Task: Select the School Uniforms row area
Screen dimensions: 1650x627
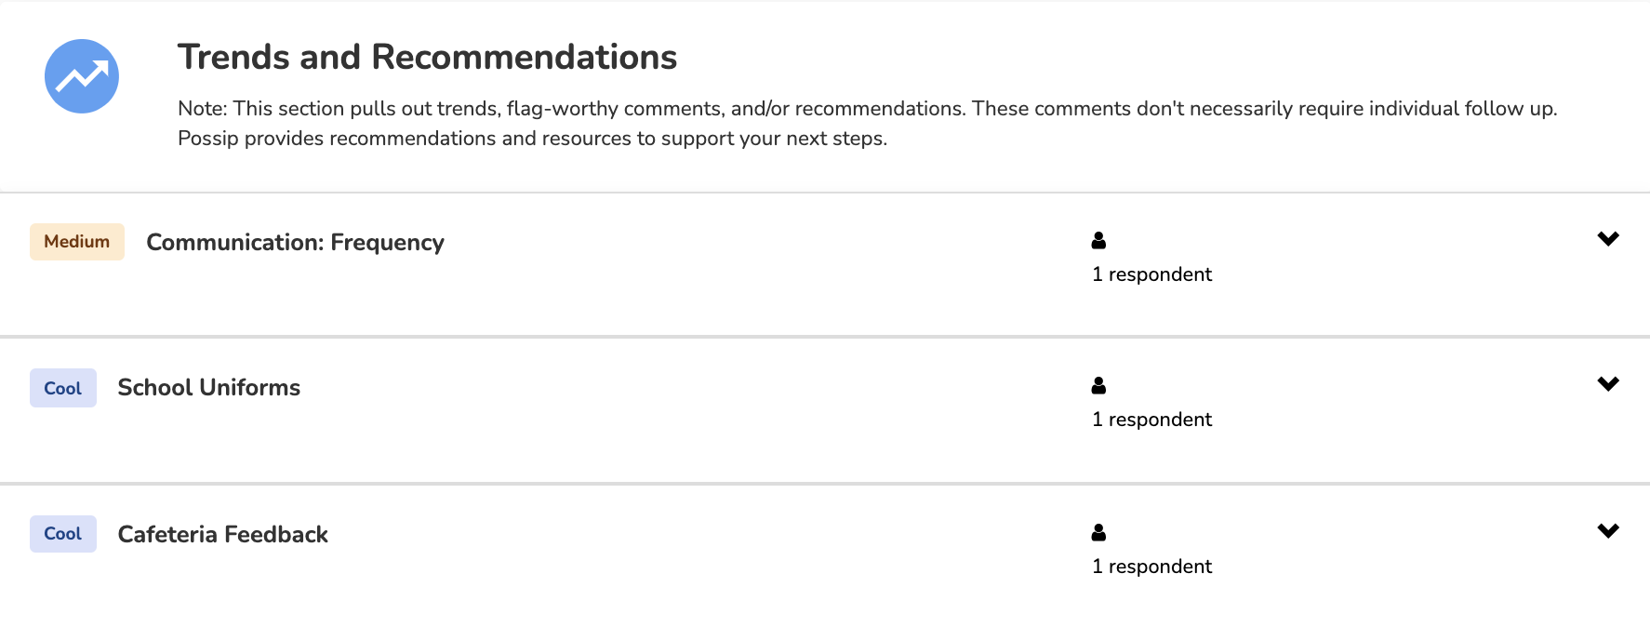Action: (x=825, y=410)
